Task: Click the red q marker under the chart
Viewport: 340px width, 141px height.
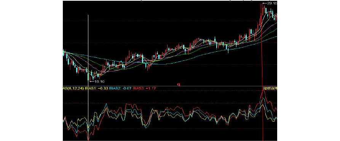Action: coord(179,84)
